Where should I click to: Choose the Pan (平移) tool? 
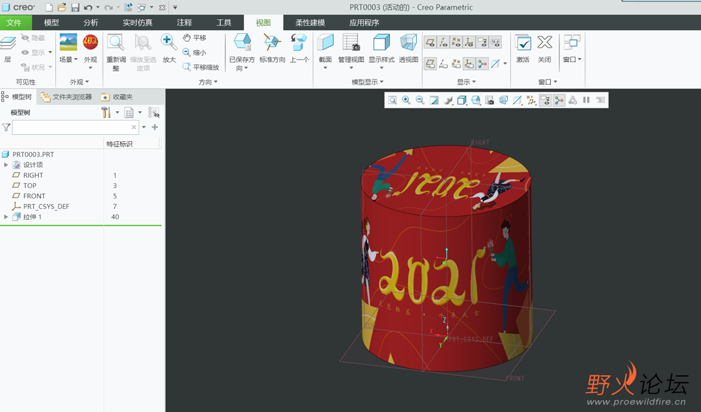tap(195, 38)
